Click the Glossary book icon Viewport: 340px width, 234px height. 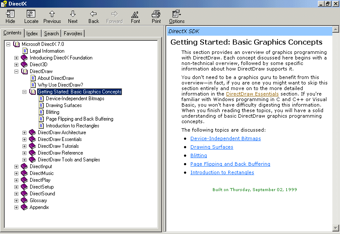(24, 200)
